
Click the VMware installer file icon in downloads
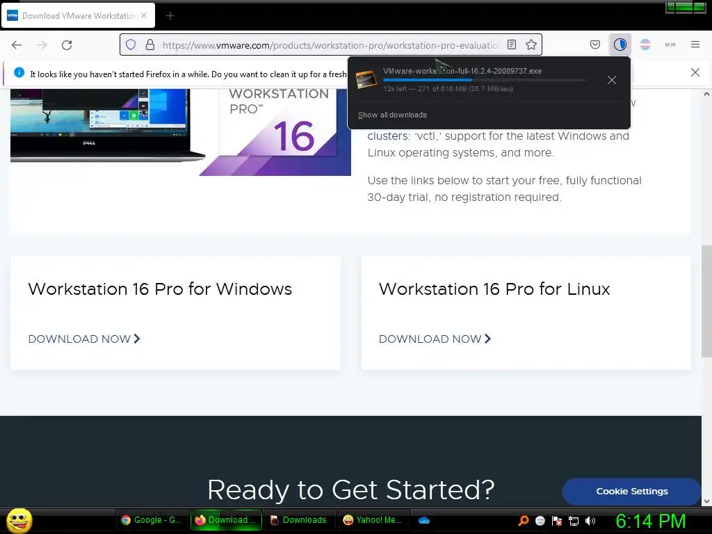pyautogui.click(x=366, y=79)
